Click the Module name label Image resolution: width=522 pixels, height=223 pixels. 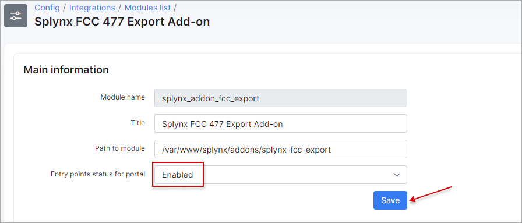pyautogui.click(x=123, y=97)
